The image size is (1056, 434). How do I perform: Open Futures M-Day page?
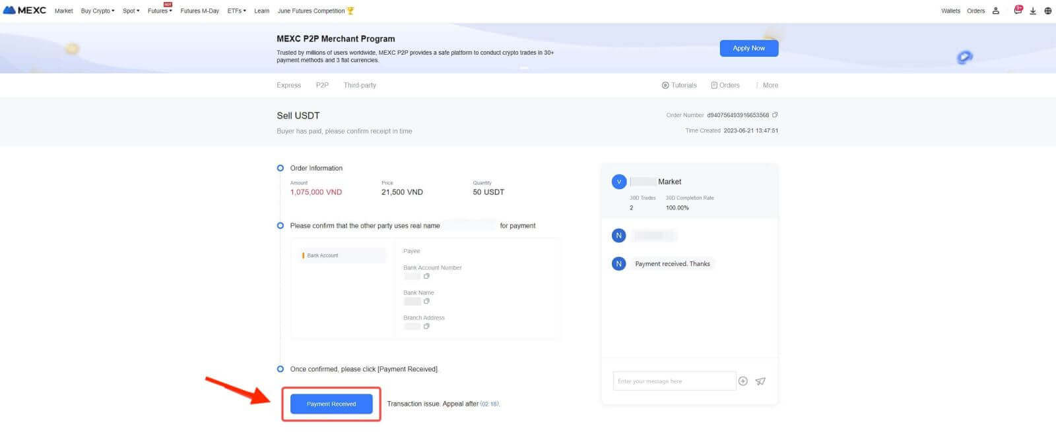199,11
